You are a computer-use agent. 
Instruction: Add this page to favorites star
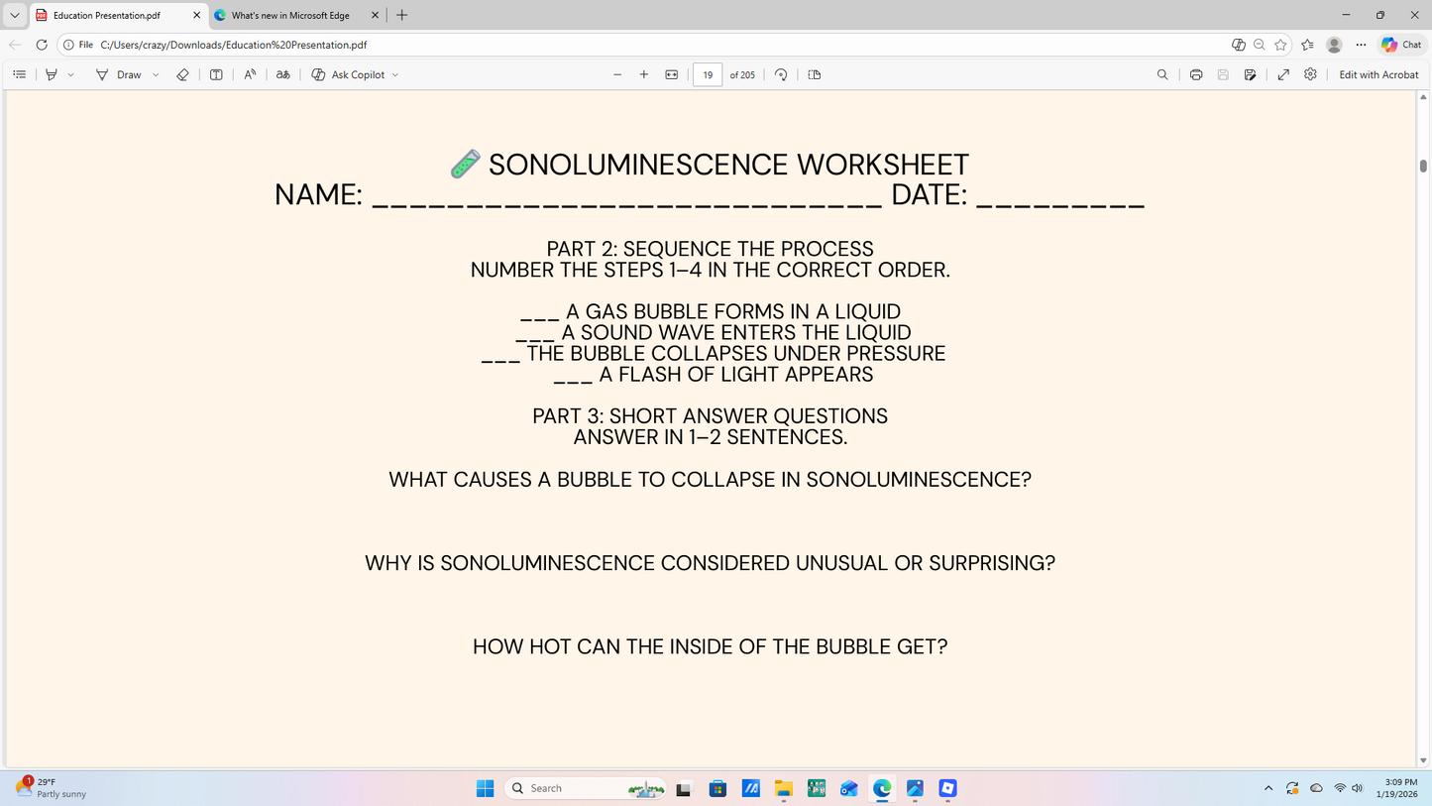(x=1280, y=45)
